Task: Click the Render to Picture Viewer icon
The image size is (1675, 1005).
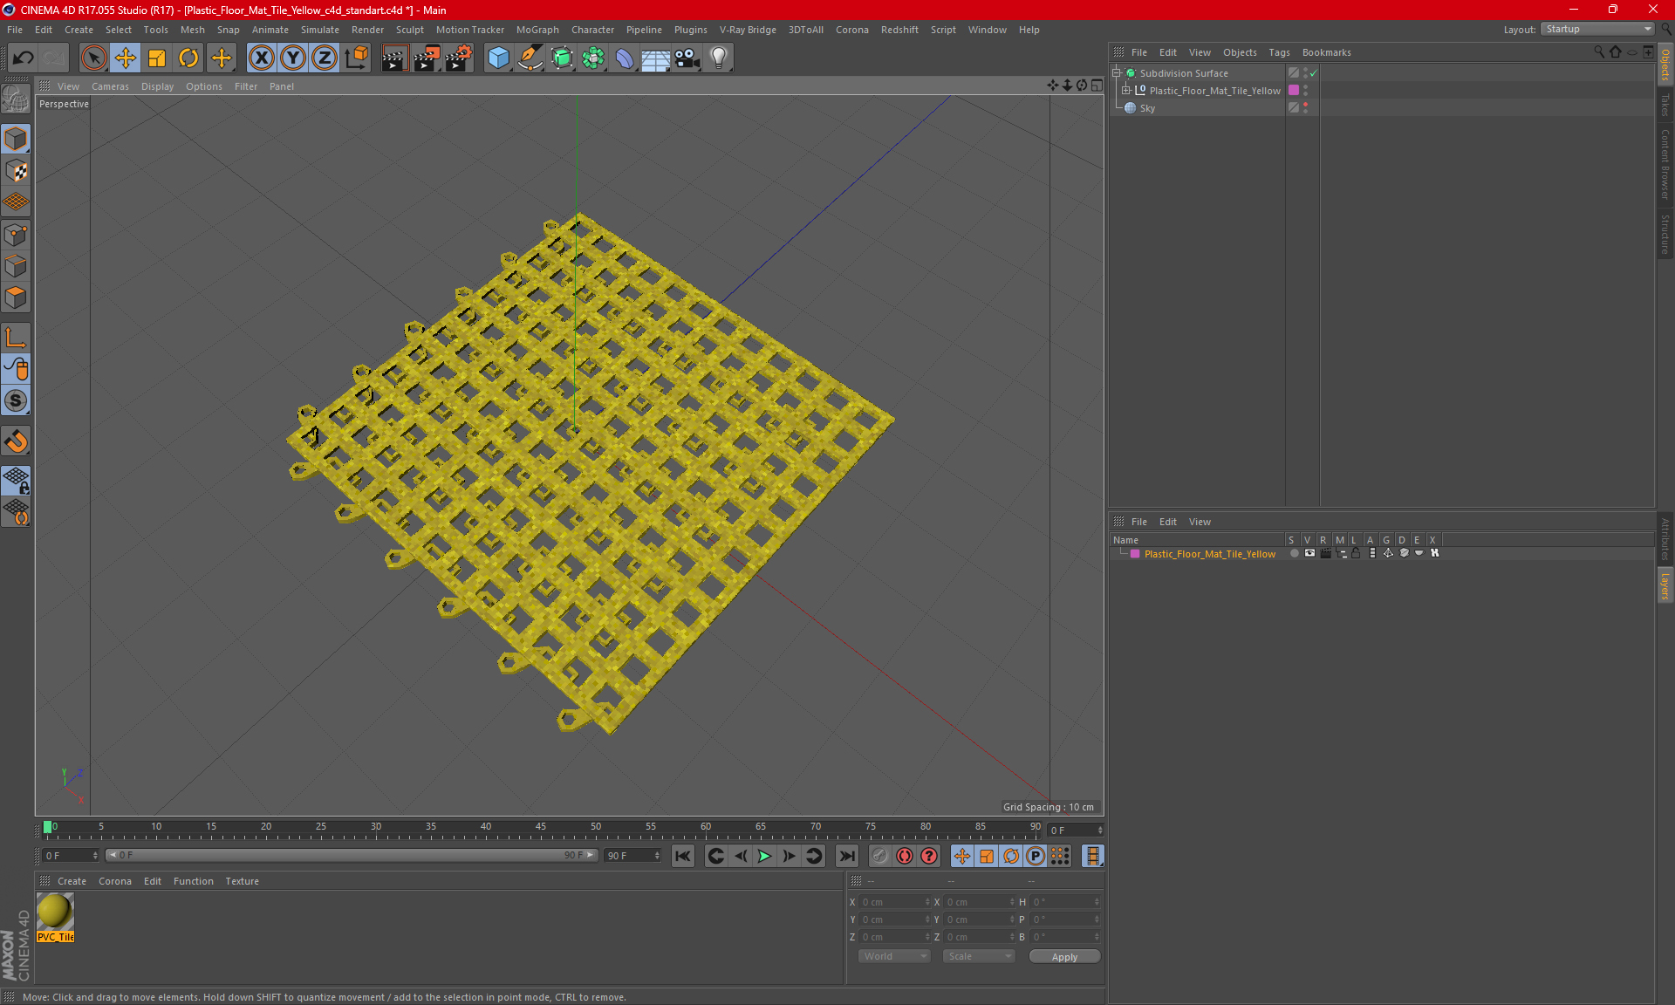Action: tap(427, 58)
